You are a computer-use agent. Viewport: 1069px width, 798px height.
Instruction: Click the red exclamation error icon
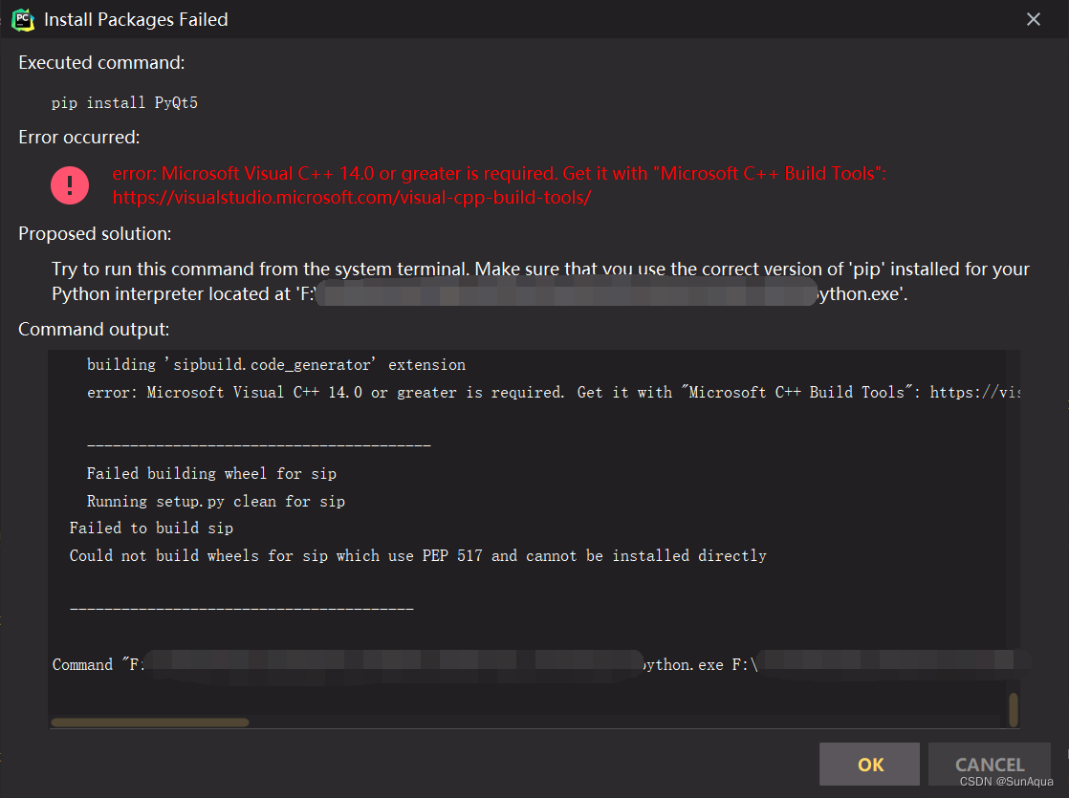pyautogui.click(x=70, y=184)
